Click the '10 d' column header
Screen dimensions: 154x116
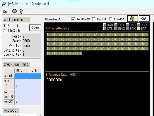[x=22, y=71]
